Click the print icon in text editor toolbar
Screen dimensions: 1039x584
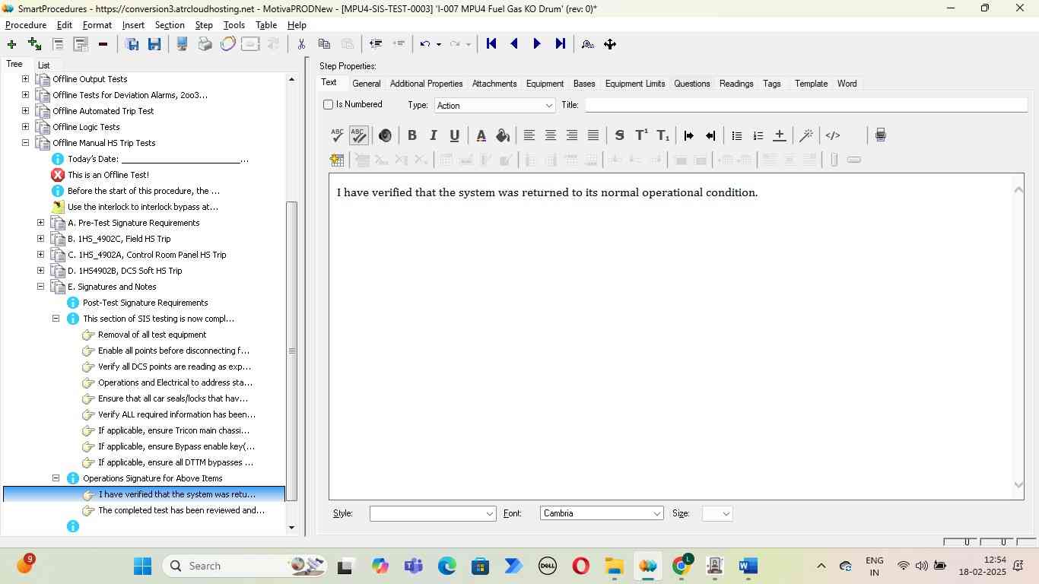tap(880, 135)
